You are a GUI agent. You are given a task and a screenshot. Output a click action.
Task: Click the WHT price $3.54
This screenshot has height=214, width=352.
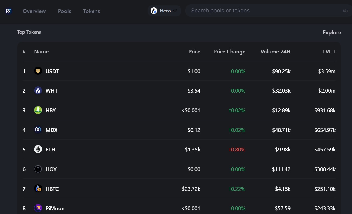[x=194, y=91]
